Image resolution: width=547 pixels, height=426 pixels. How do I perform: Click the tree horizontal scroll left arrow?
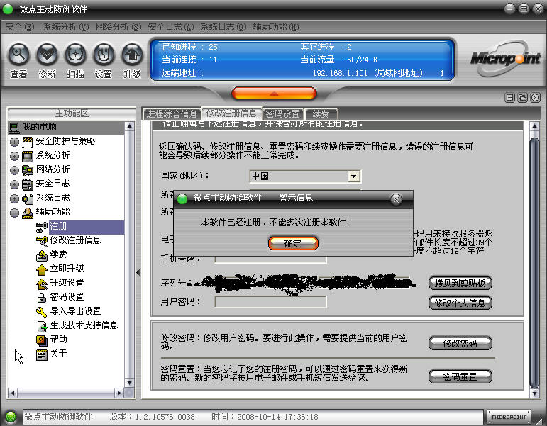pos(12,393)
